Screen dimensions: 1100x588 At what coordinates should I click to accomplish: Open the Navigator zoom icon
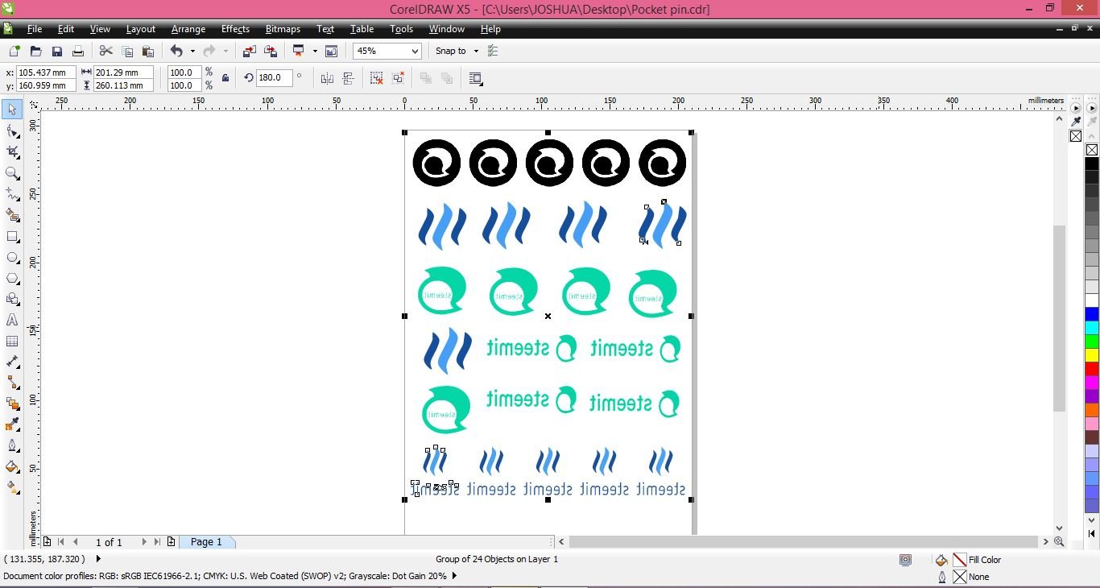click(1059, 542)
